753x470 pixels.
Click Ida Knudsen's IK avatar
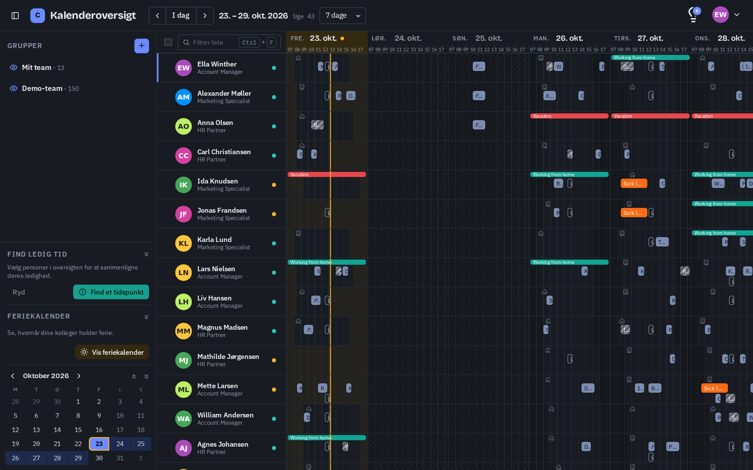[183, 185]
